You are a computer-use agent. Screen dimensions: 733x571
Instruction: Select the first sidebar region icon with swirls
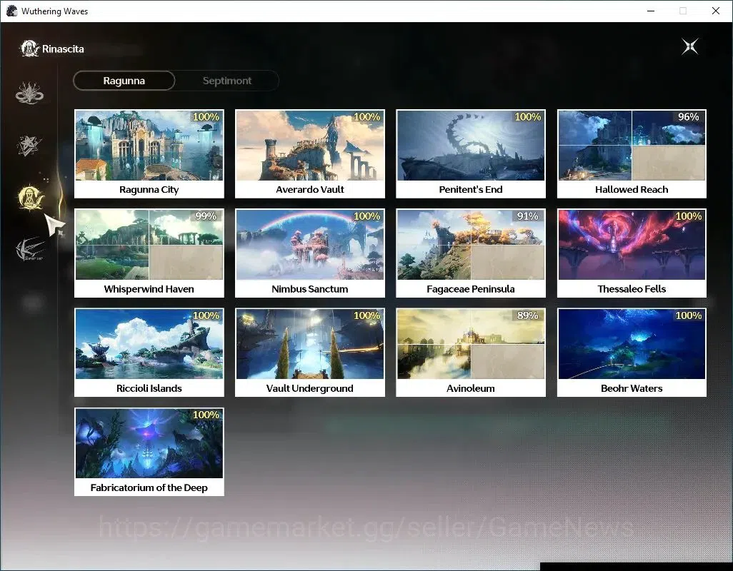(29, 93)
